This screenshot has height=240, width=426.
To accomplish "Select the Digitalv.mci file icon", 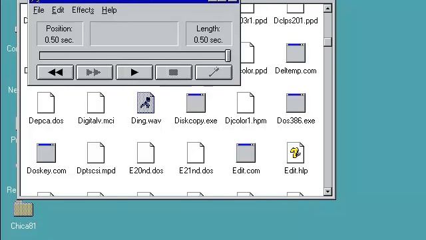I will click(x=96, y=103).
